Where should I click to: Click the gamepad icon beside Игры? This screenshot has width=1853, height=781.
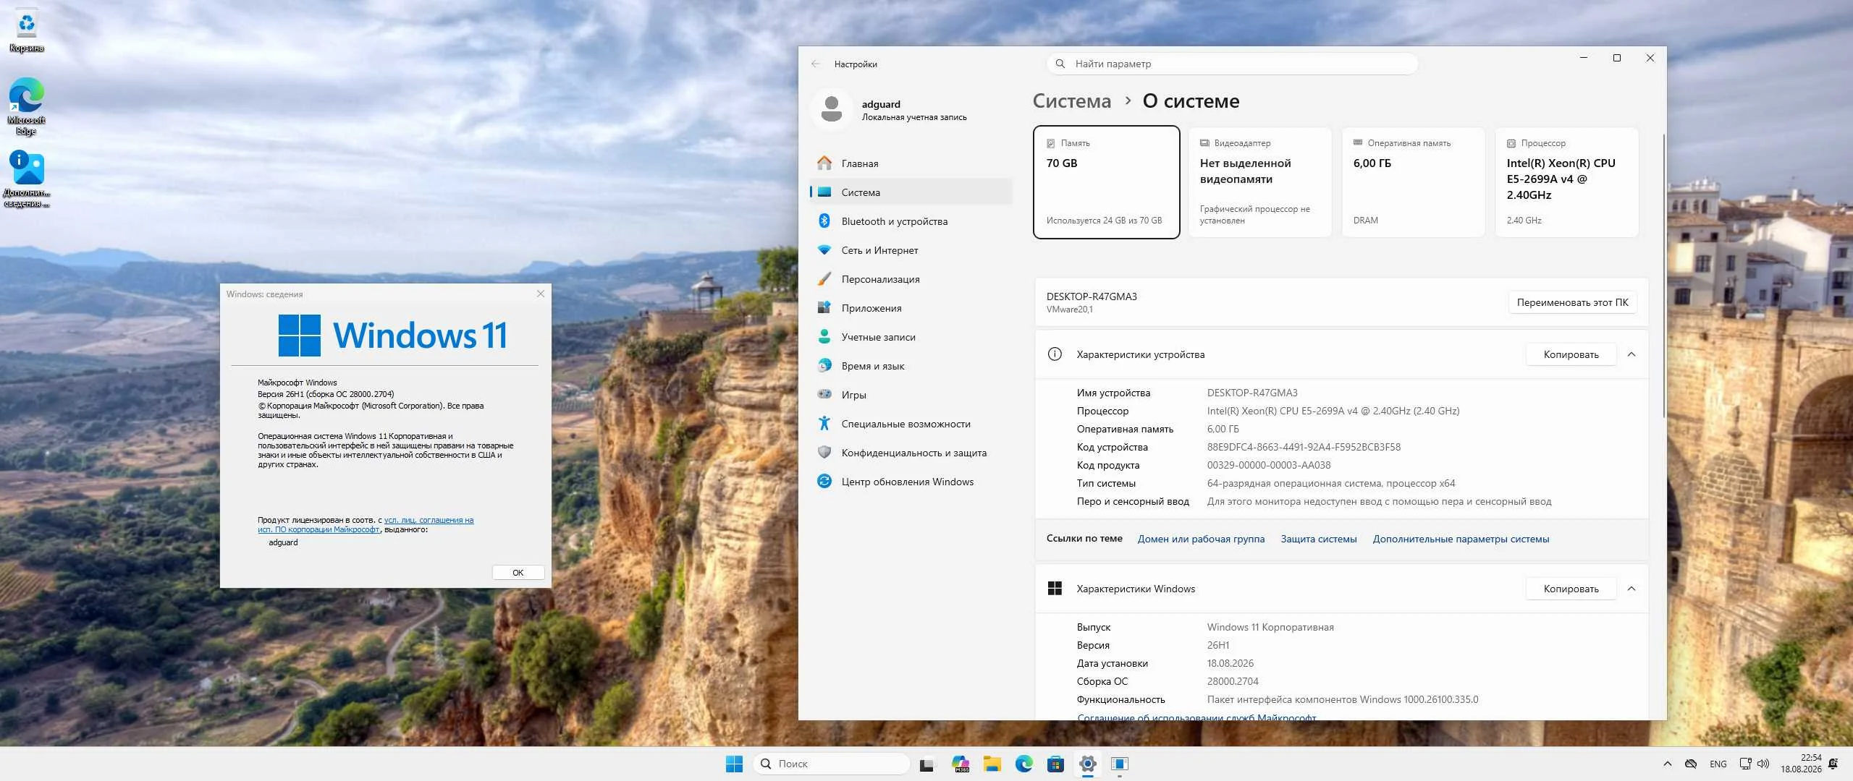coord(824,395)
